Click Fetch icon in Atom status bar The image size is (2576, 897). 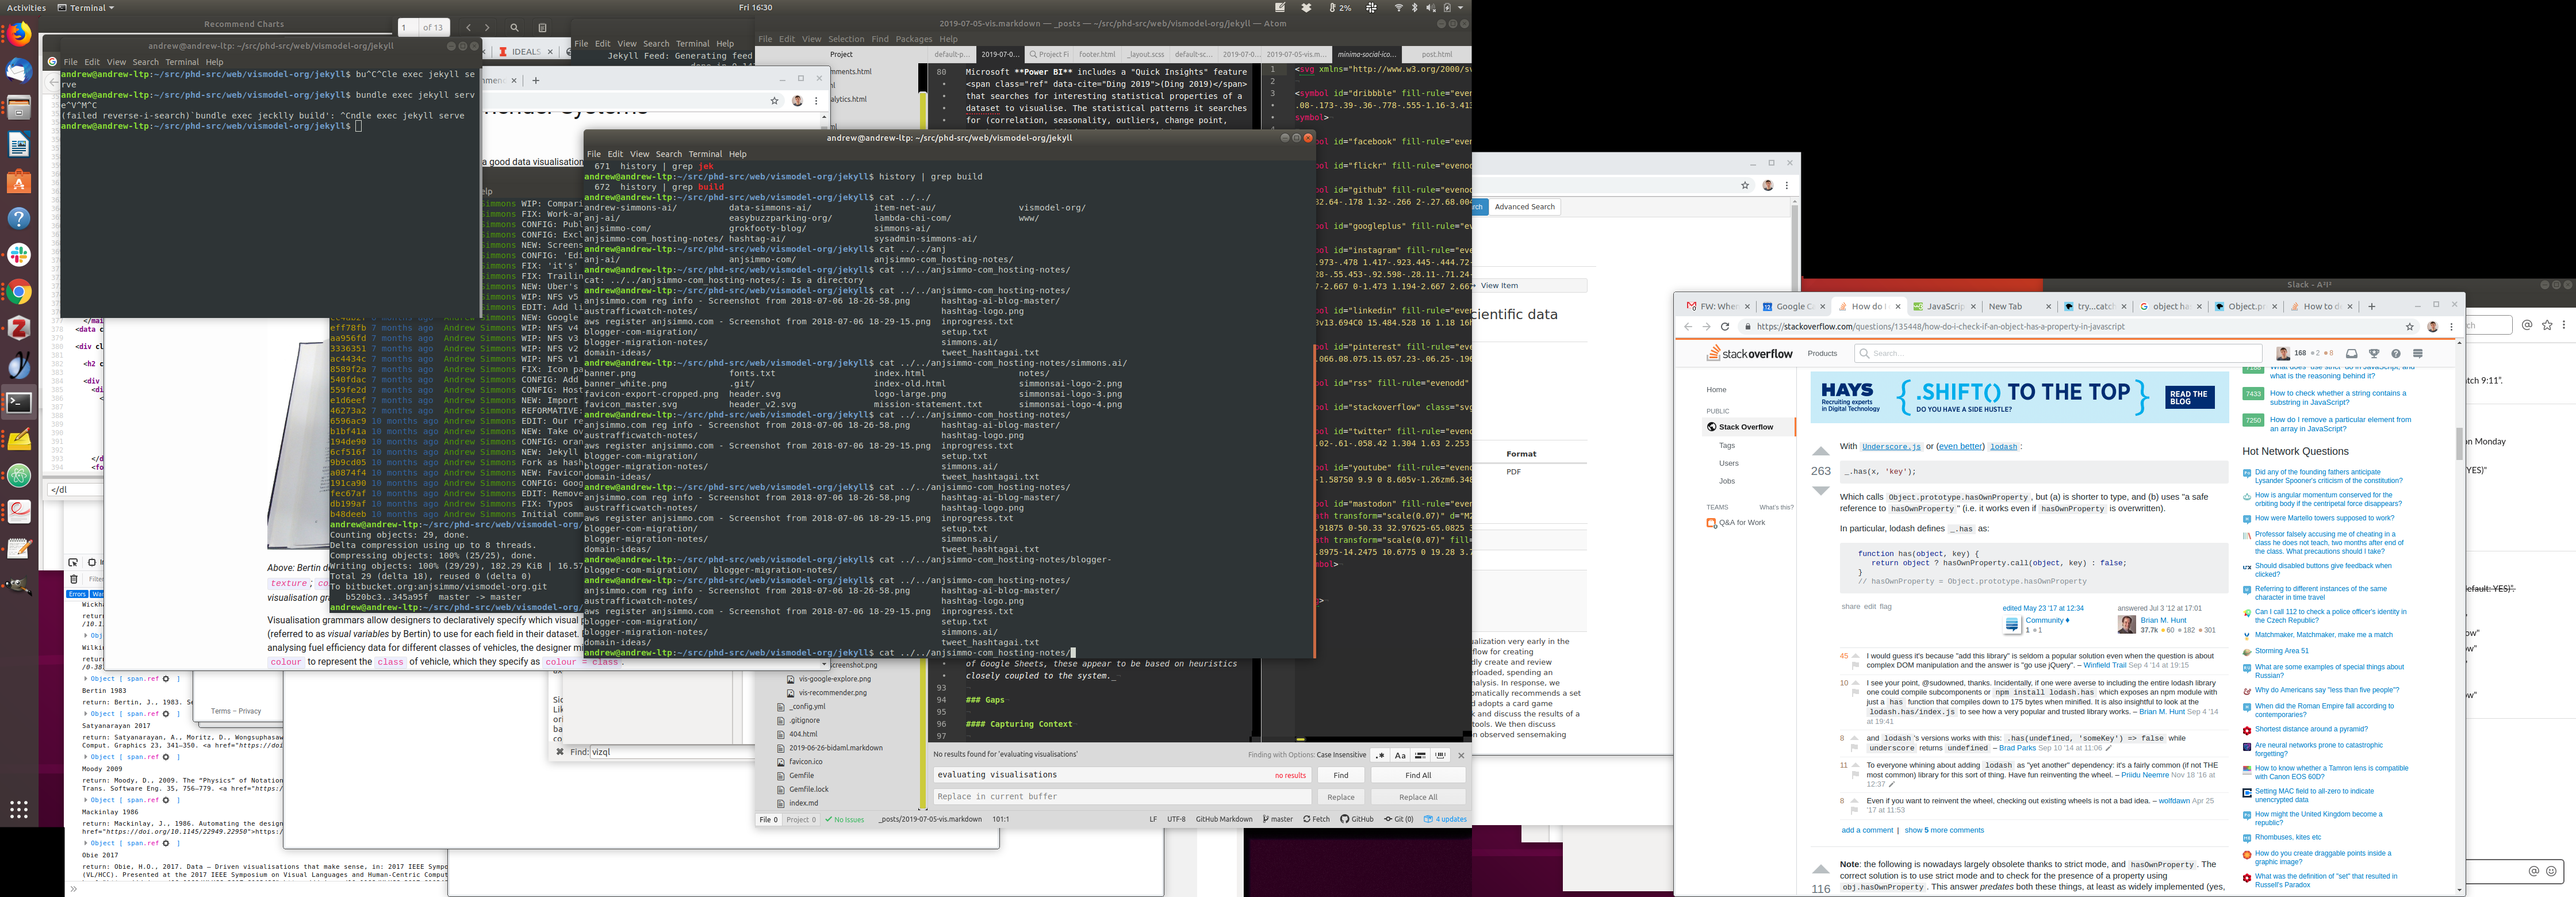point(1316,819)
